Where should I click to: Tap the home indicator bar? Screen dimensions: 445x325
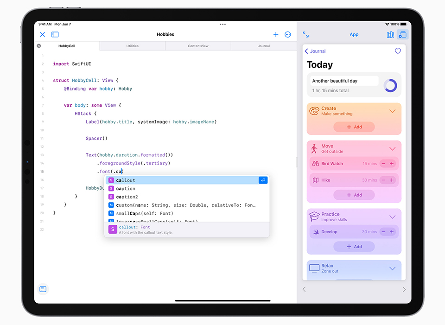tap(223, 300)
